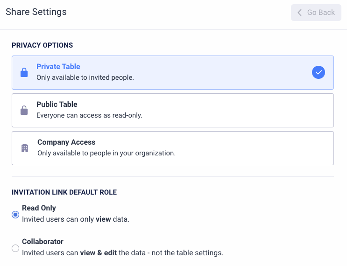Click 'Only available to invited people' description
The width and height of the screenshot is (347, 266).
pos(85,77)
